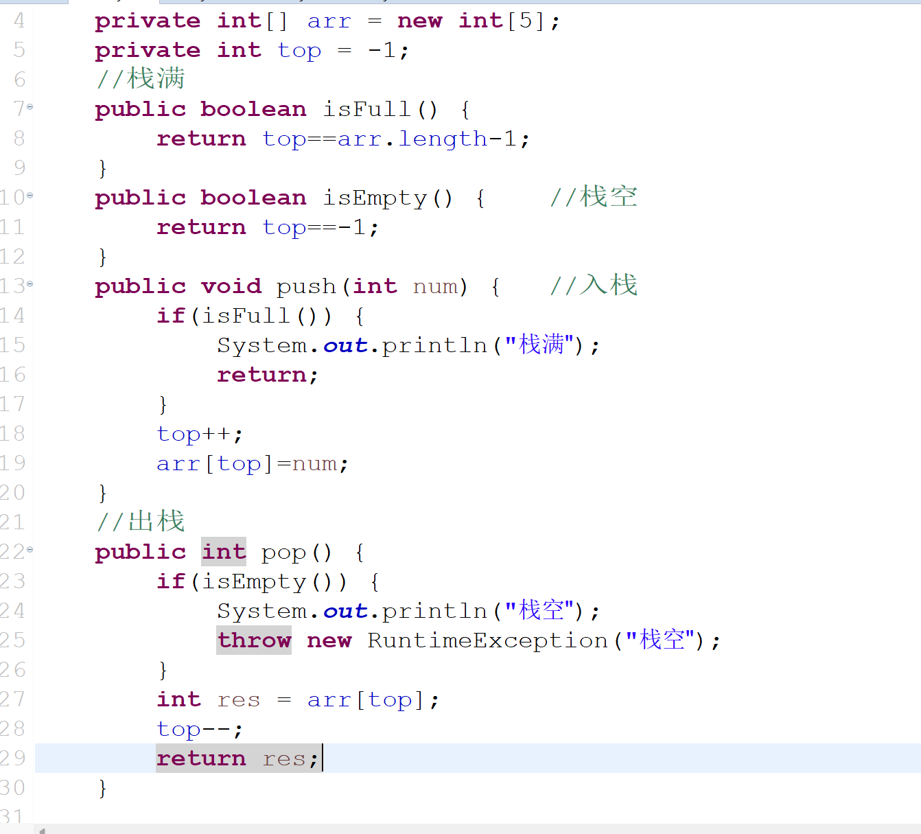Click 'if(isFull())' condition on line 14

pyautogui.click(x=244, y=316)
